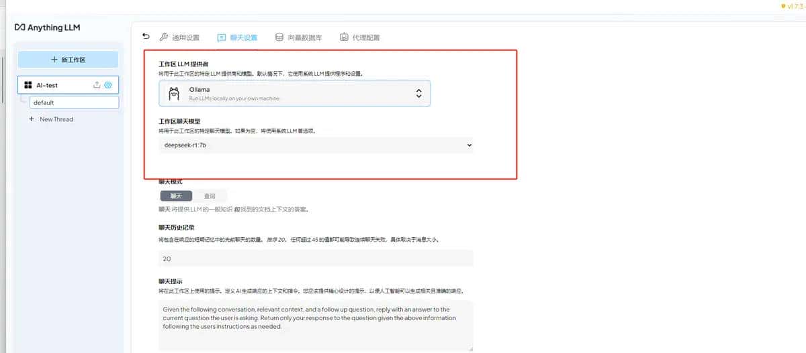
Task: Open the 通用设置 tab
Action: [x=179, y=38]
